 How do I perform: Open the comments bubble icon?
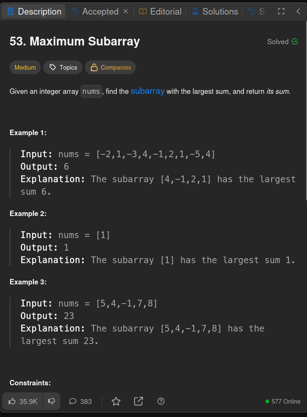point(73,401)
